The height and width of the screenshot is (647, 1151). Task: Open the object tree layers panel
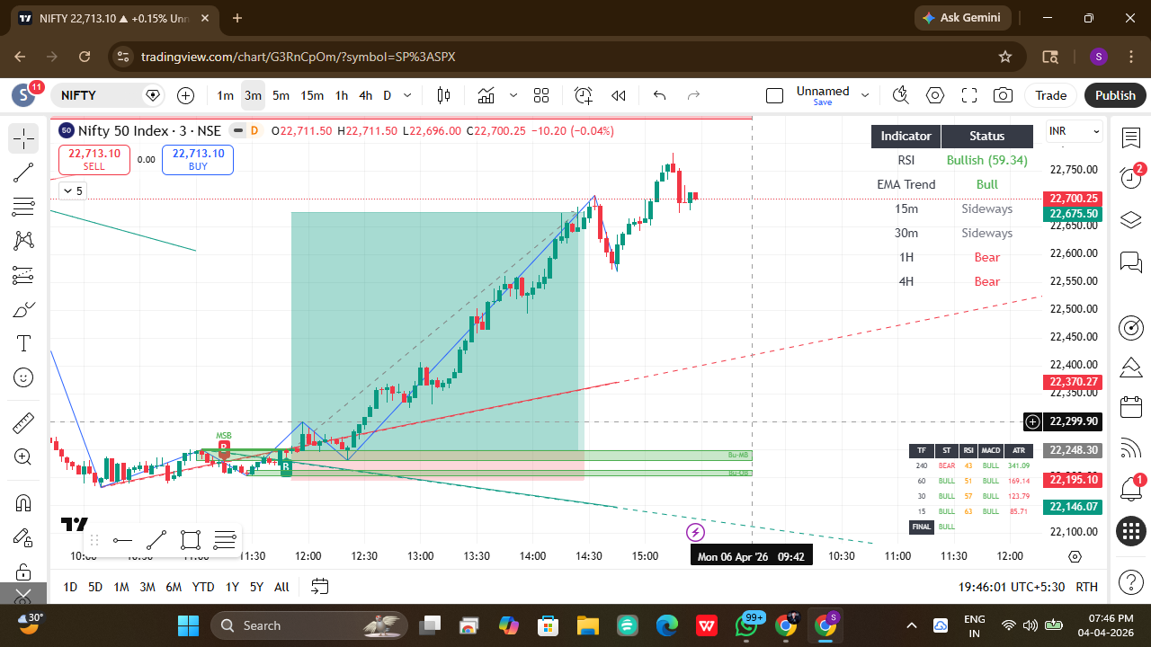point(1131,220)
